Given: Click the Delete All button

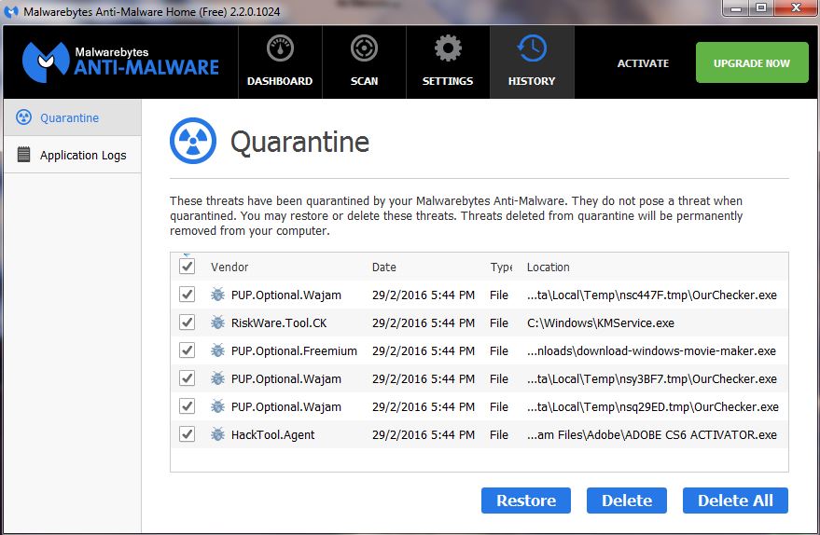Looking at the screenshot, I should 735,501.
